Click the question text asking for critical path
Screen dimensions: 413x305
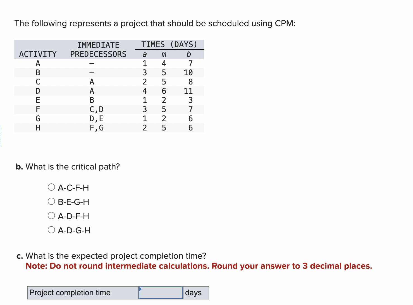(68, 166)
